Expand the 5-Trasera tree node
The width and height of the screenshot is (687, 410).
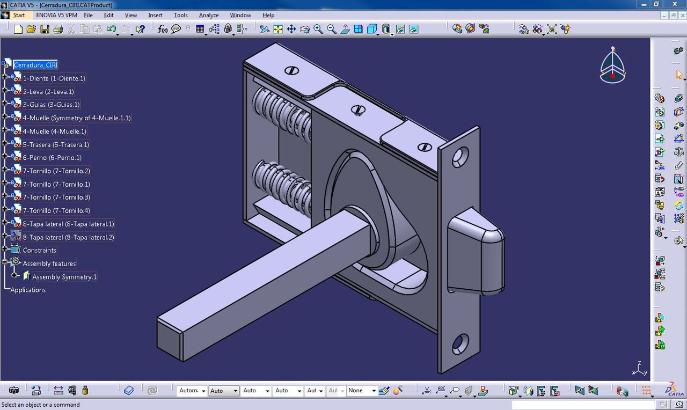coord(5,144)
